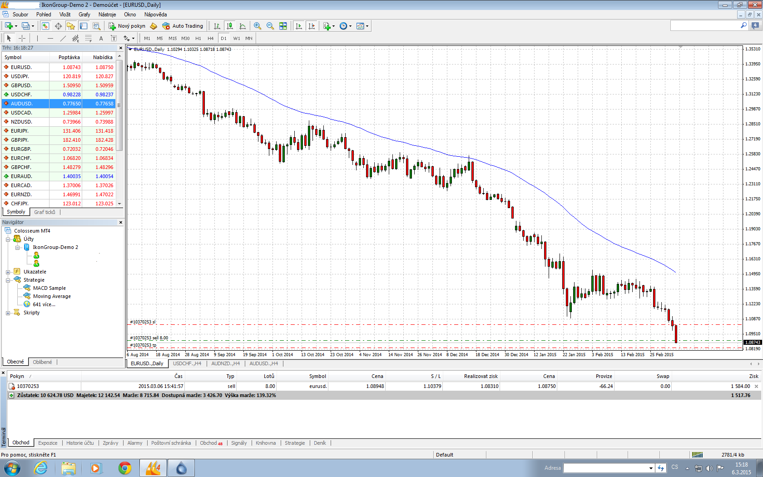Switch to Graf ticků tab
This screenshot has height=477, width=763.
(45, 212)
